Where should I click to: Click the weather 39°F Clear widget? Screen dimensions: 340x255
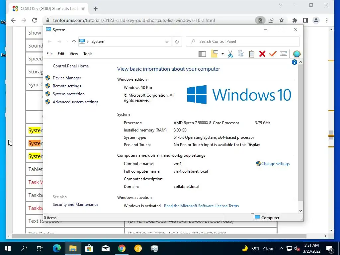258,248
